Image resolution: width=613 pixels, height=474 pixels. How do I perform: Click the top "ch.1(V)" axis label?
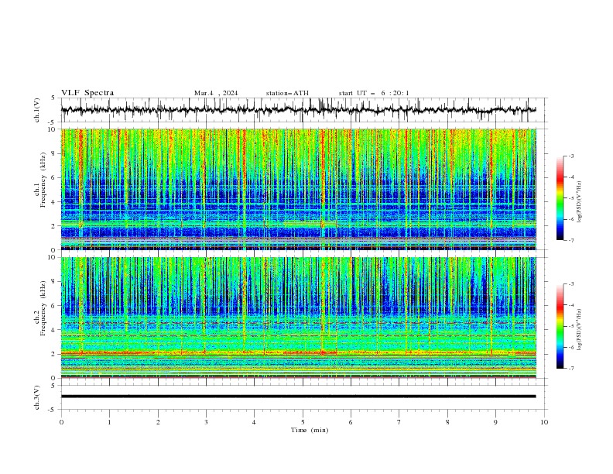coord(37,110)
